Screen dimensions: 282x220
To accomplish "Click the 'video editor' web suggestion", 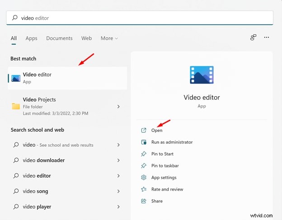I will pyautogui.click(x=67, y=176).
